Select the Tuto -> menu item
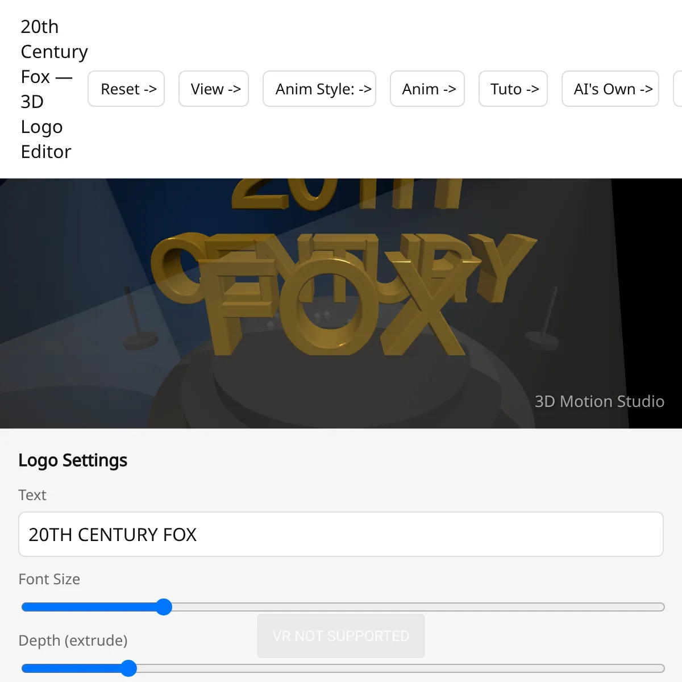682x682 pixels. [513, 89]
